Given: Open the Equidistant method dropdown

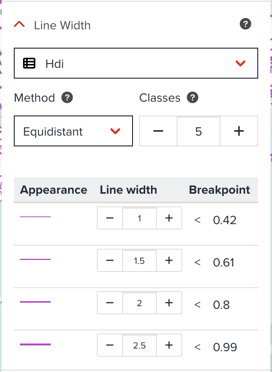Looking at the screenshot, I should pos(114,131).
